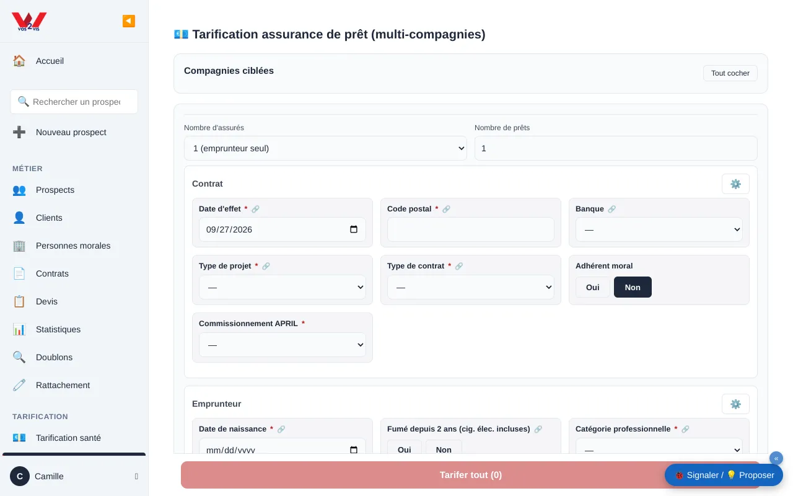This screenshot has height=496, width=793.
Task: Click link icon next to Type de contrat
Action: [x=459, y=266]
